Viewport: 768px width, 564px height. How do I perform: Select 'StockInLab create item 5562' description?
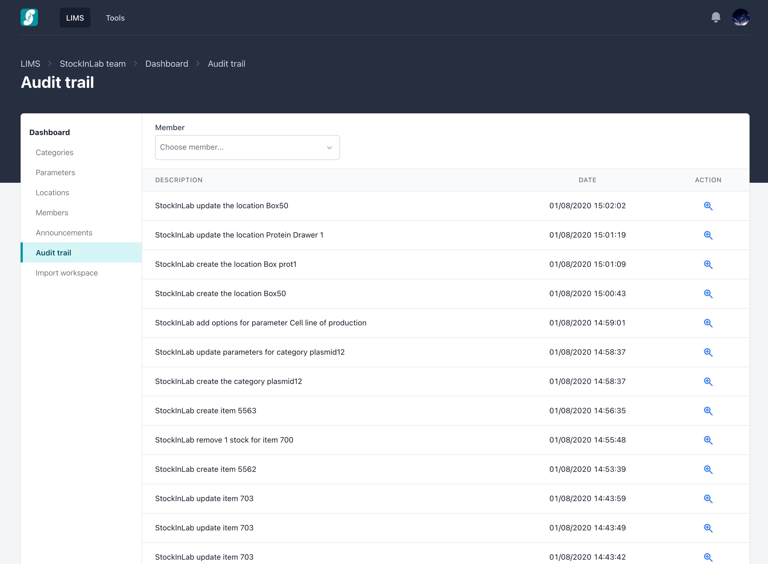pos(206,469)
